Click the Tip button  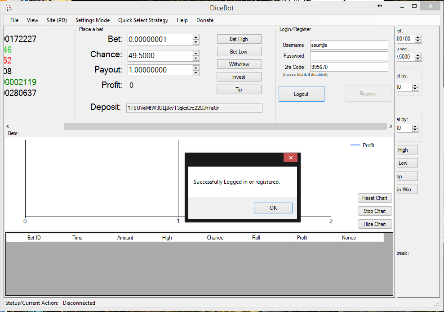239,89
